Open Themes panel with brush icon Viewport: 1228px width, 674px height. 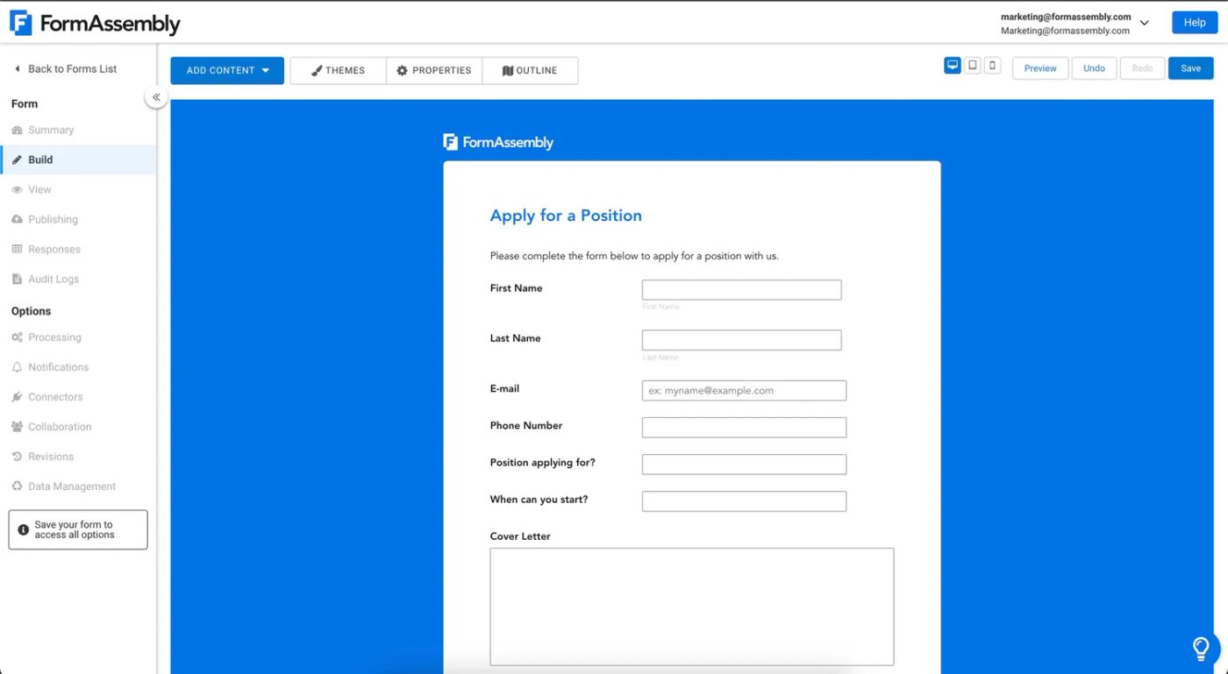point(338,70)
